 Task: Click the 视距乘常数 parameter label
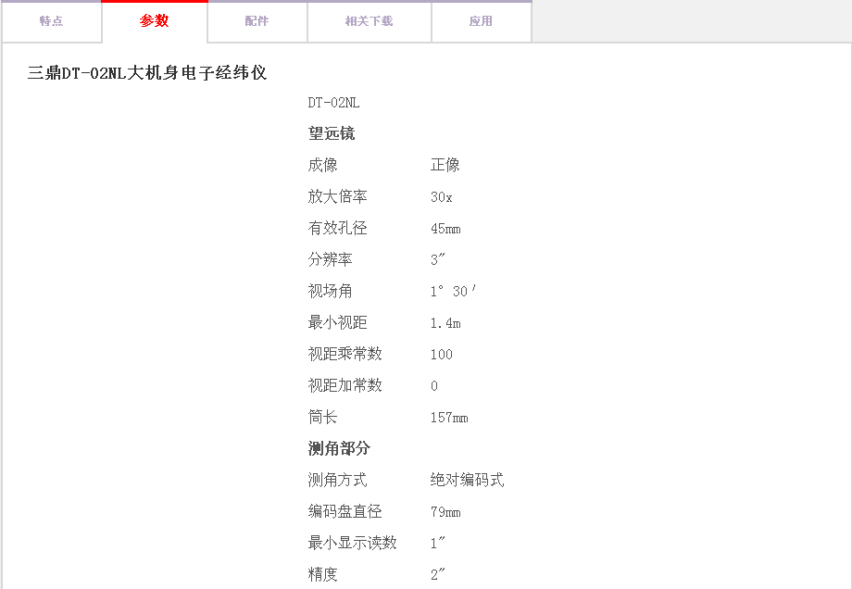pos(345,354)
